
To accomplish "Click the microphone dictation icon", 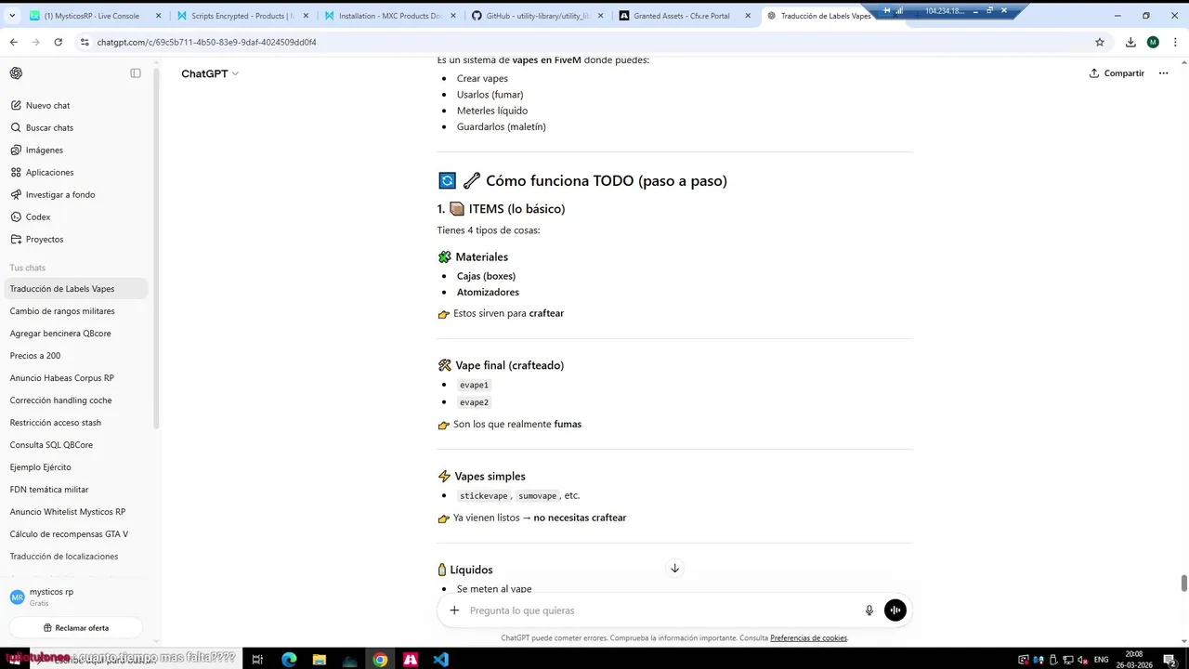I will 869,610.
